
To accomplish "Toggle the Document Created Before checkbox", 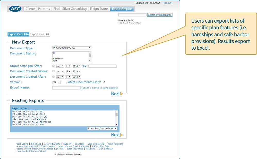I will [x=54, y=71].
